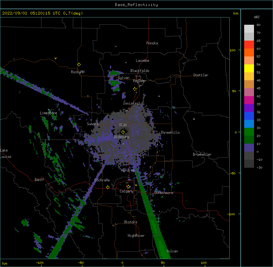This screenshot has width=273, height=267.
Task: Click the yellow radar site marker at Olds
Action: 123,132
